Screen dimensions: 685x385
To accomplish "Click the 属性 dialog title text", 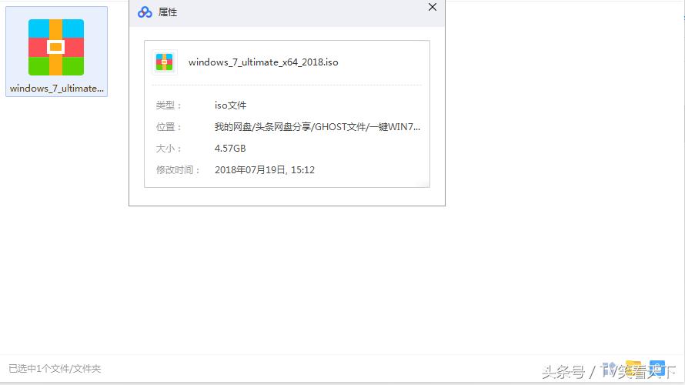I will coord(168,12).
